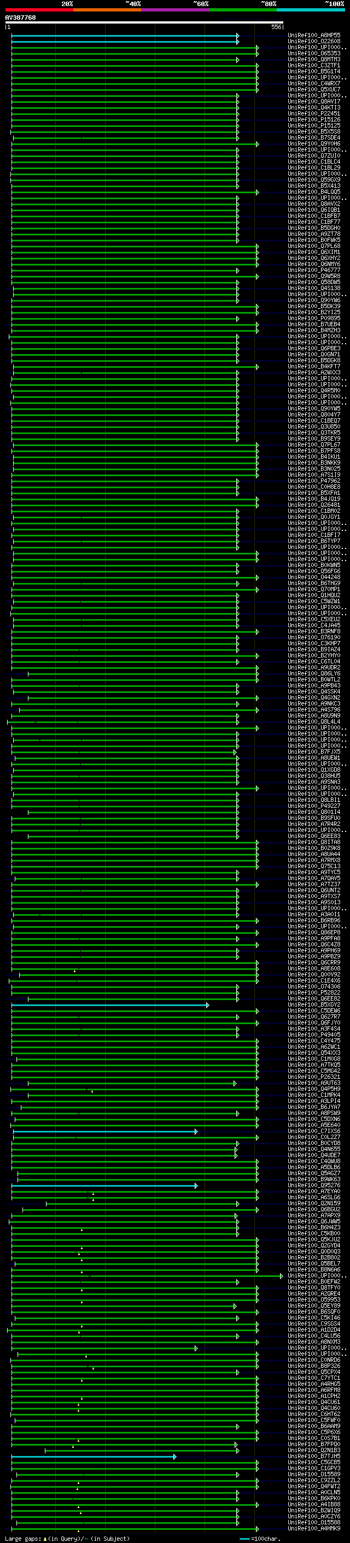Image resolution: width=350 pixels, height=1543 pixels.
Task: Select hit UniRef100_O22608
Action: [x=314, y=42]
